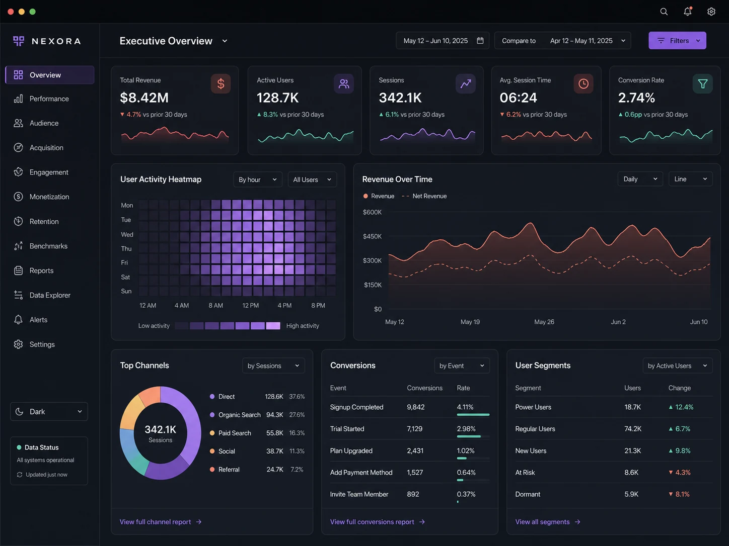The height and width of the screenshot is (546, 729).
Task: Click the Avg. Session Time clock icon
Action: pyautogui.click(x=584, y=84)
